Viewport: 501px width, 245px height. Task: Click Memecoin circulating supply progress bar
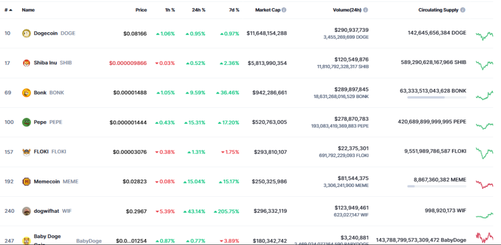(x=436, y=186)
